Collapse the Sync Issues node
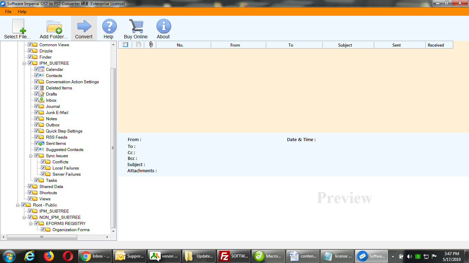Image resolution: width=469 pixels, height=263 pixels. pyautogui.click(x=31, y=156)
